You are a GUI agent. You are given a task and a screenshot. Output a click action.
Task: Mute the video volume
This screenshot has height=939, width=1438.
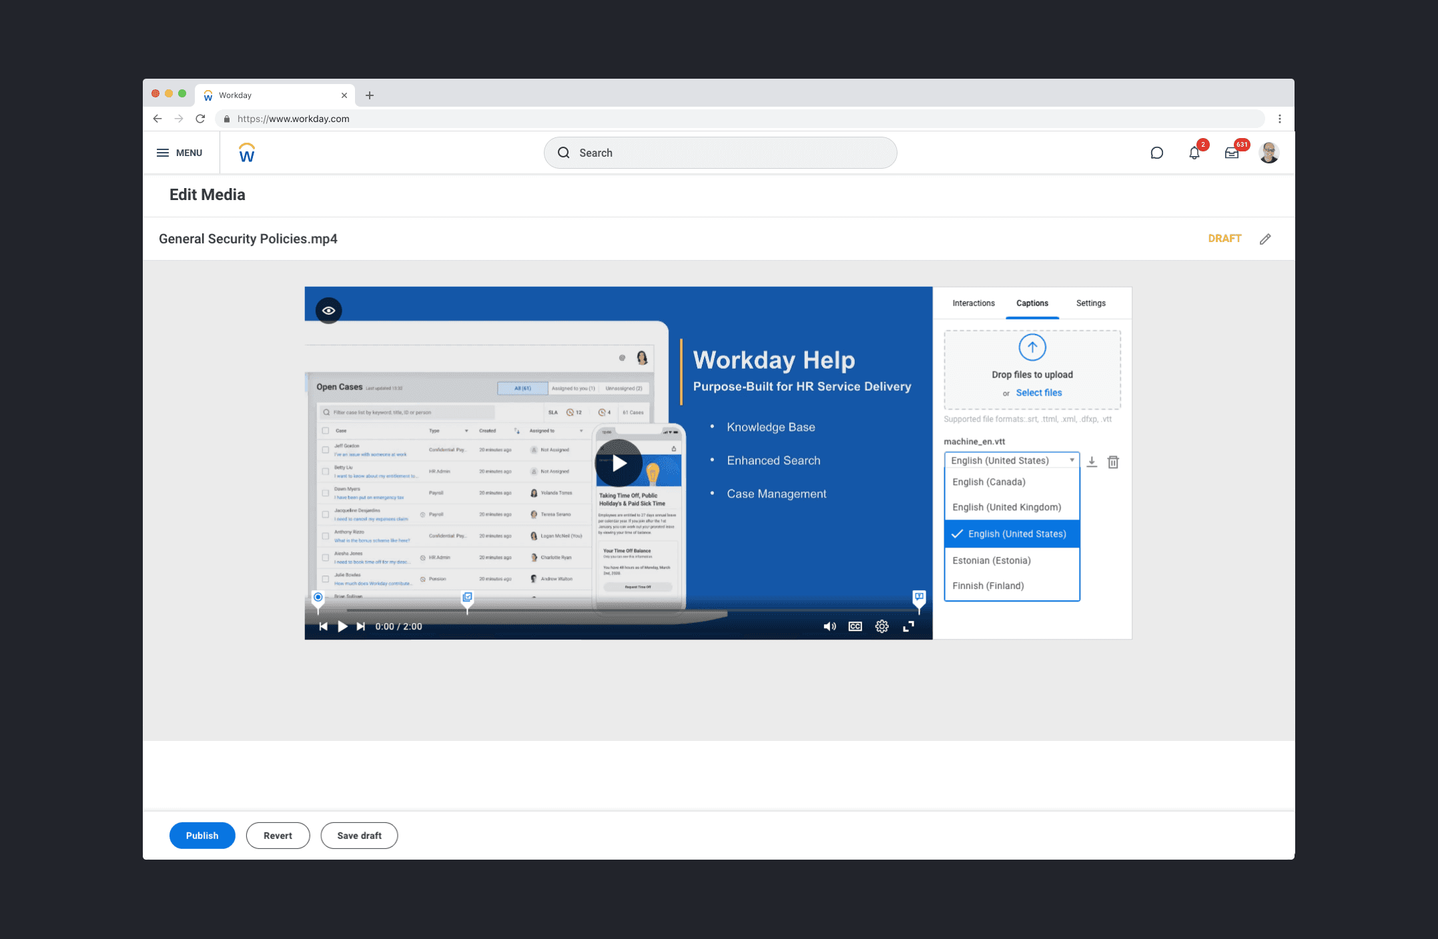pos(829,626)
